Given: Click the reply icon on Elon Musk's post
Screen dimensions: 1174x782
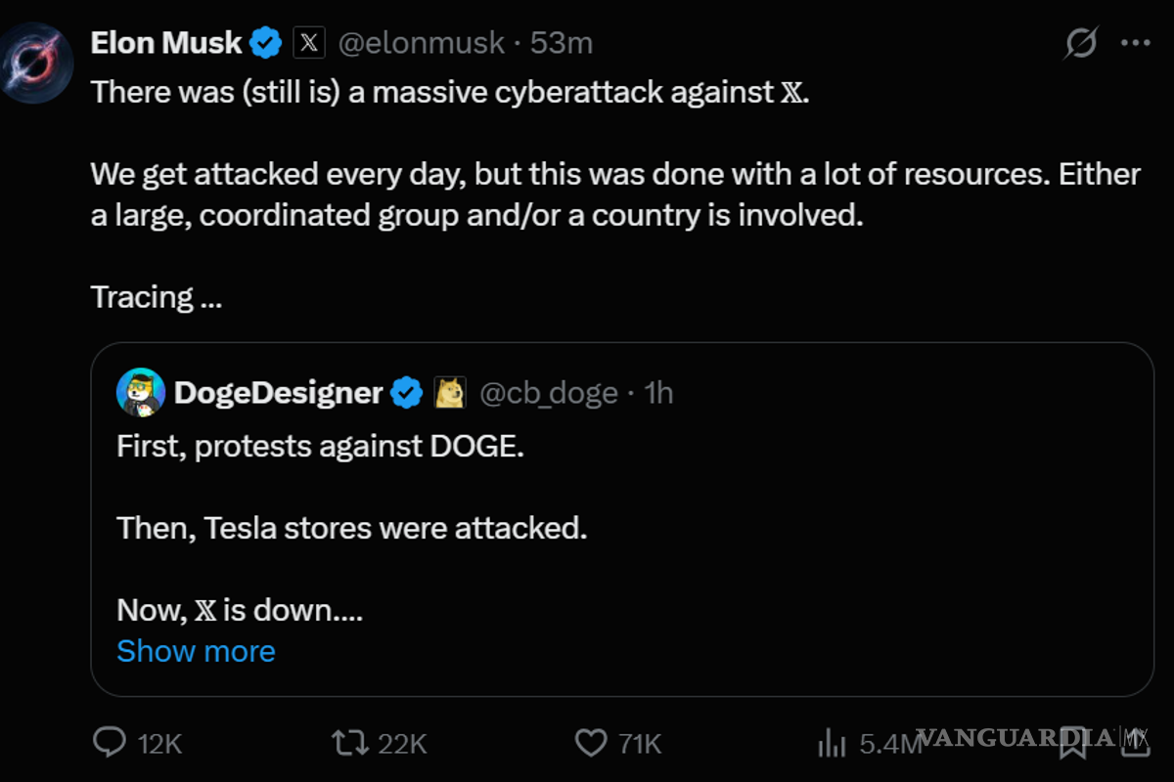Looking at the screenshot, I should 108,744.
